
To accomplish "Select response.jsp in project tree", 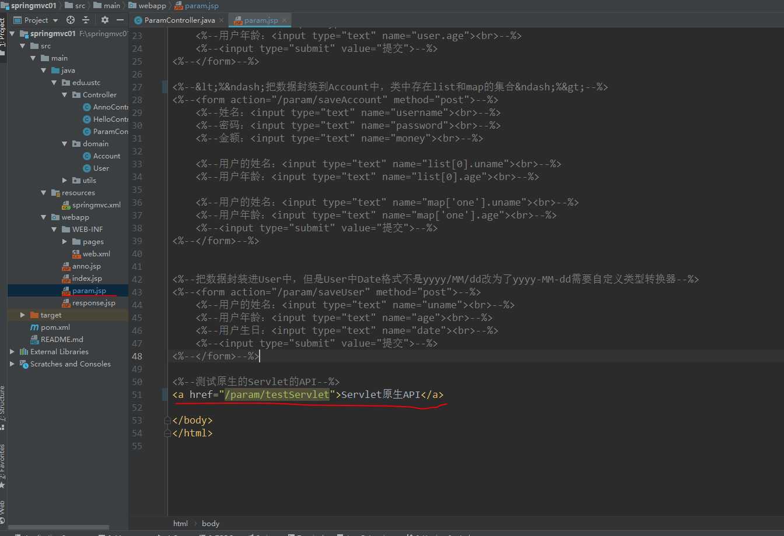I will coord(89,302).
